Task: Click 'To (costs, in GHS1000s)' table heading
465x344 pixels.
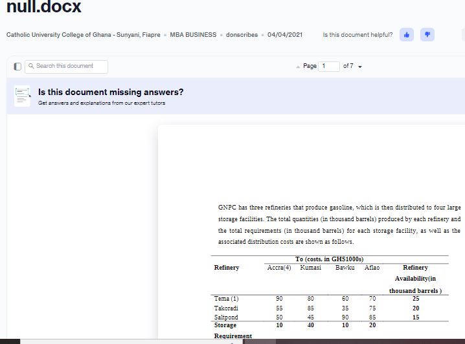Action: [x=330, y=259]
